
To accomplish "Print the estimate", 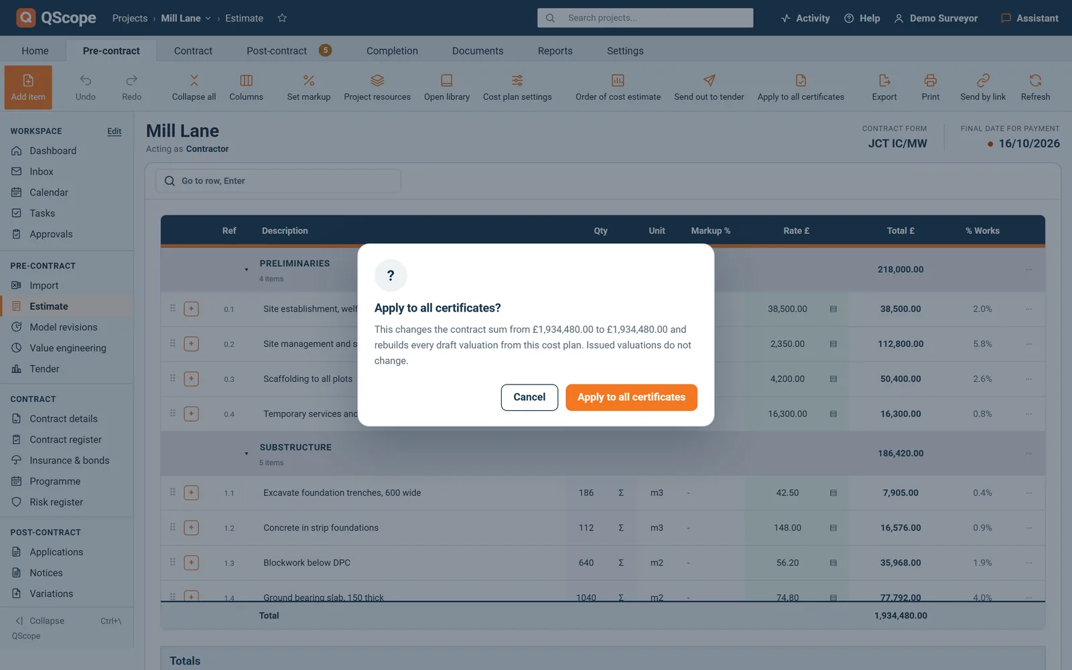I will (931, 87).
